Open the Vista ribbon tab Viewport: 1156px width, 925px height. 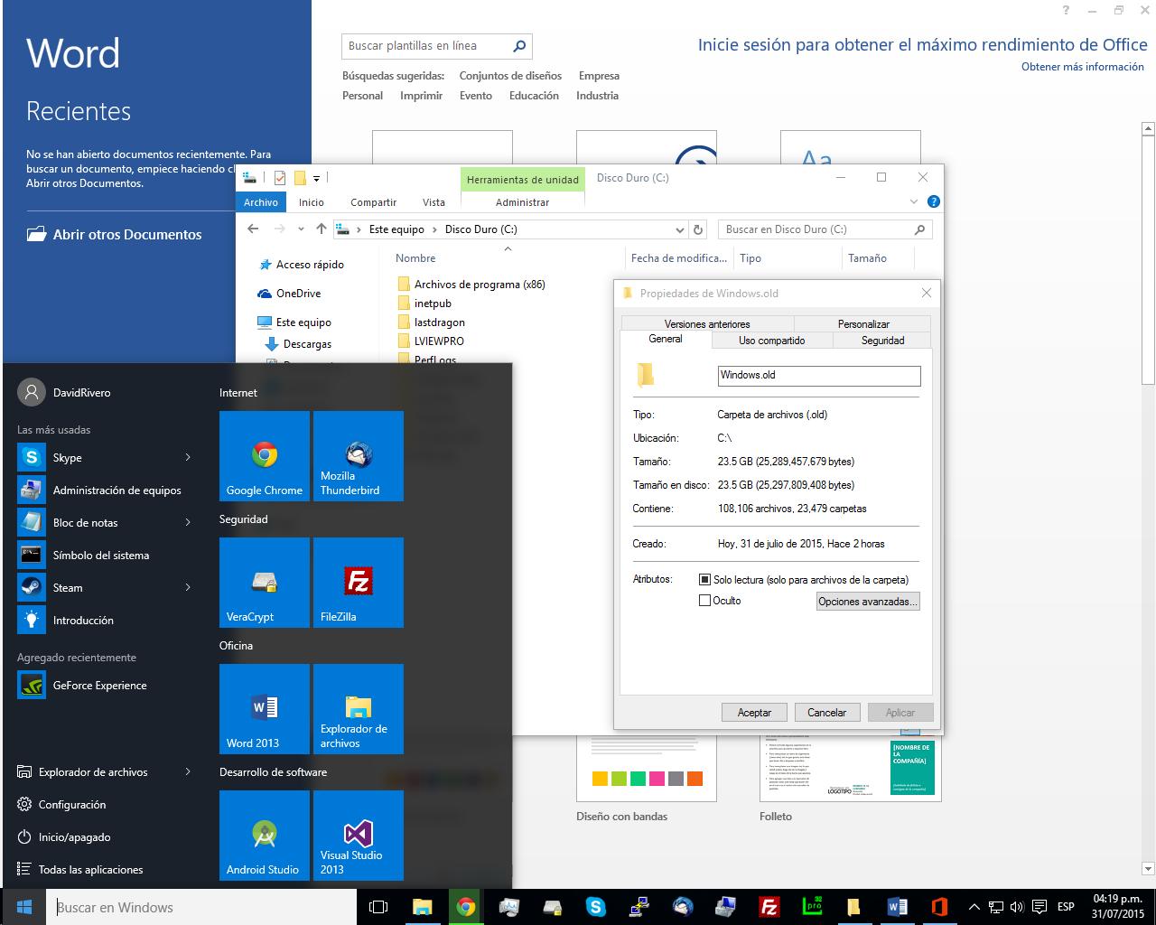coord(433,202)
